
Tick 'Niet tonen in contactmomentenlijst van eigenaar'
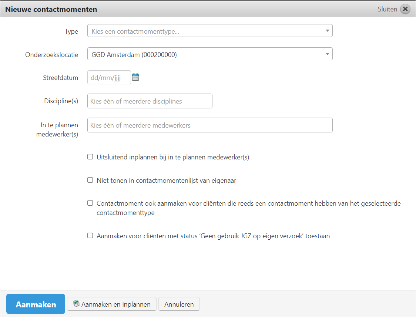pyautogui.click(x=90, y=180)
